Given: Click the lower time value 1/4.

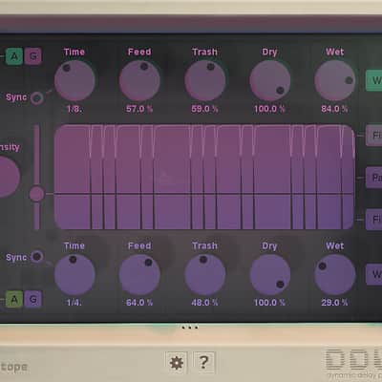Looking at the screenshot, I should pyautogui.click(x=74, y=303).
